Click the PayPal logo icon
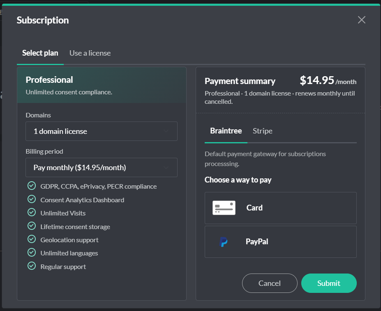 pyautogui.click(x=223, y=242)
